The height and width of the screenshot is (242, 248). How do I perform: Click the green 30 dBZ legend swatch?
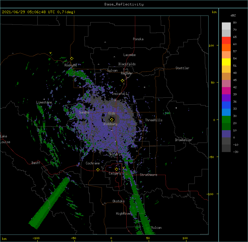point(226,120)
